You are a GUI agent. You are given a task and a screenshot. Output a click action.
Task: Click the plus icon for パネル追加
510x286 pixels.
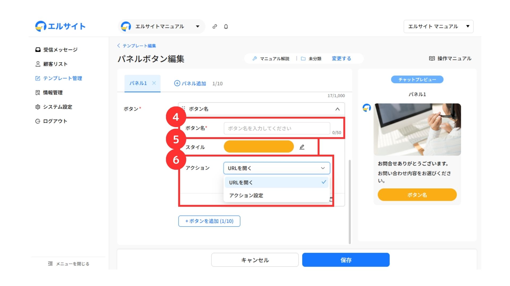(177, 83)
